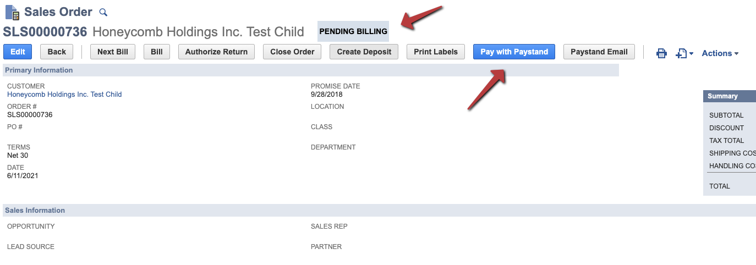The width and height of the screenshot is (756, 265).
Task: Click the search magnifier next to Sales Order
Action: (x=103, y=12)
